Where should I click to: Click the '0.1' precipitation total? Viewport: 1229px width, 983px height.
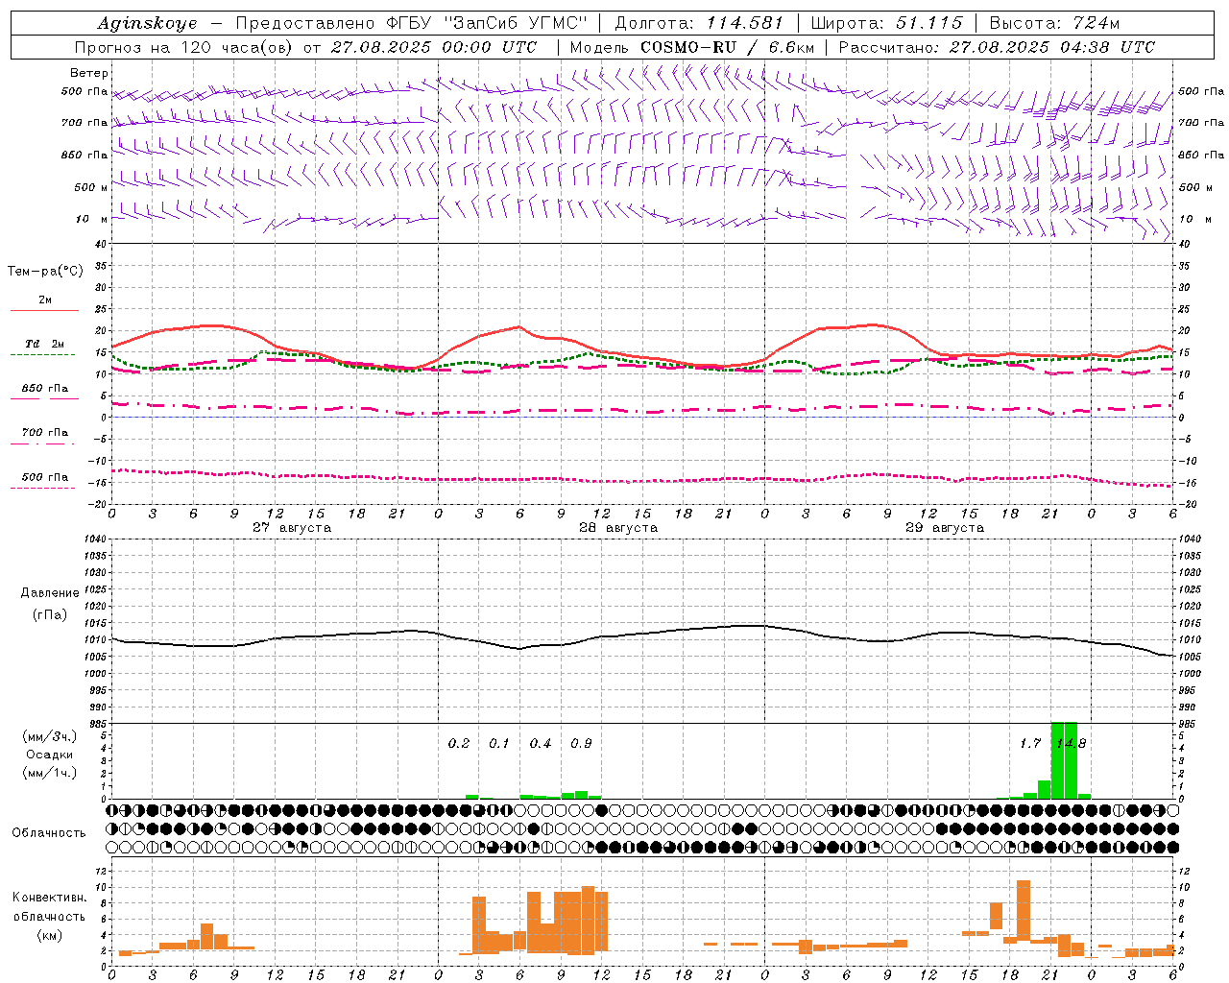(499, 744)
